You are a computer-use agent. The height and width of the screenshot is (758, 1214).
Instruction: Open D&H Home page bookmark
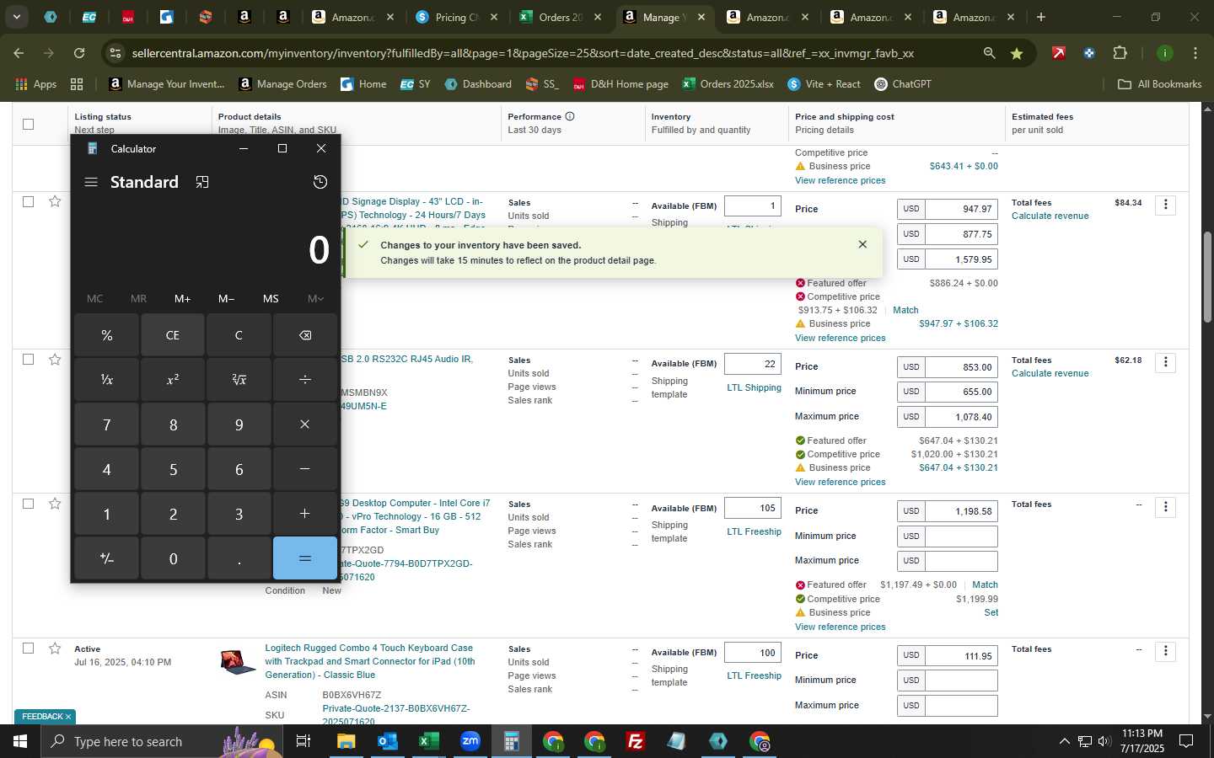[x=620, y=84]
